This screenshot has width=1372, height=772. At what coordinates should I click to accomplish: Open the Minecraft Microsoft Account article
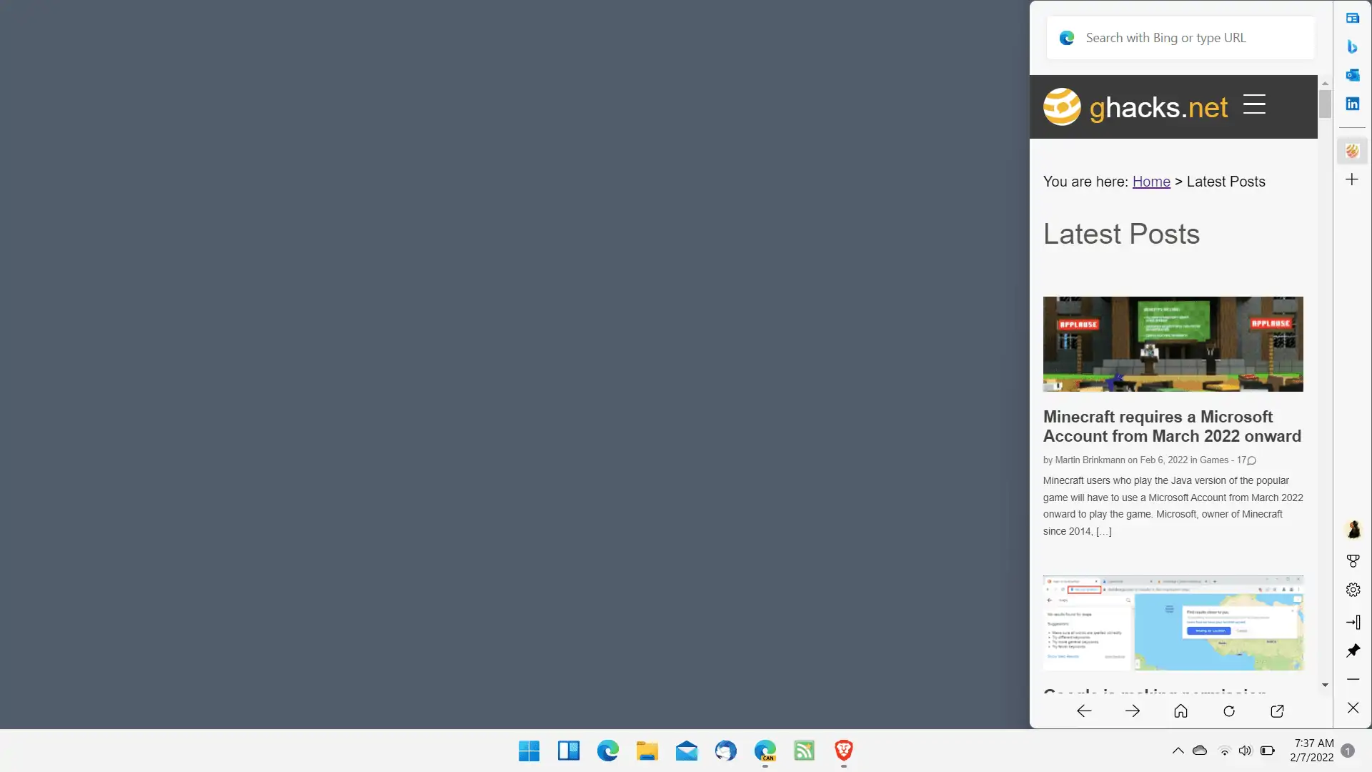1171,426
